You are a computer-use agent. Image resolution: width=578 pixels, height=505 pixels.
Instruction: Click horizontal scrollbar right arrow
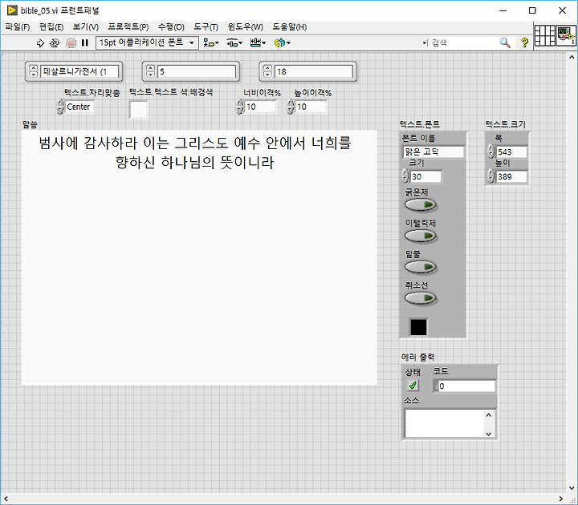point(561,499)
